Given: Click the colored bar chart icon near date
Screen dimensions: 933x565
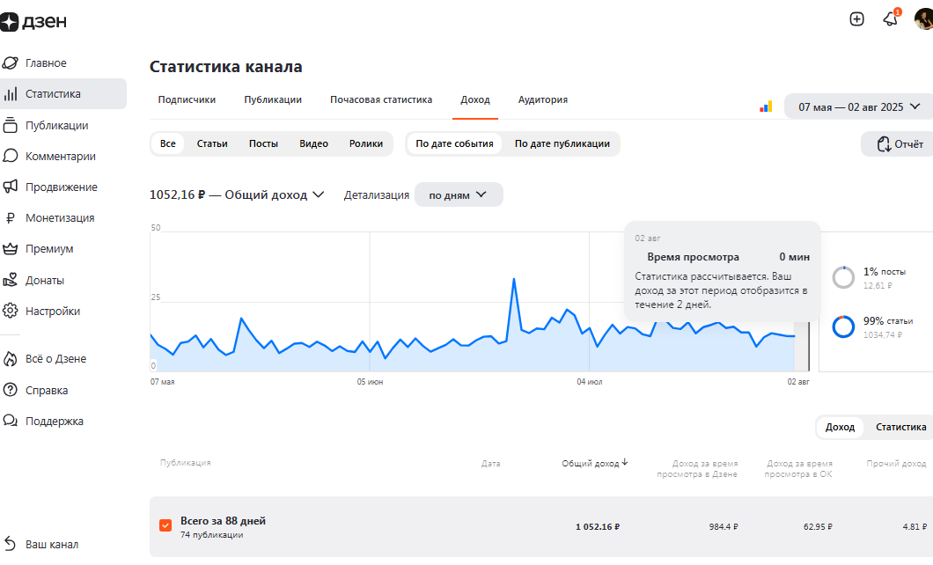Looking at the screenshot, I should 766,106.
